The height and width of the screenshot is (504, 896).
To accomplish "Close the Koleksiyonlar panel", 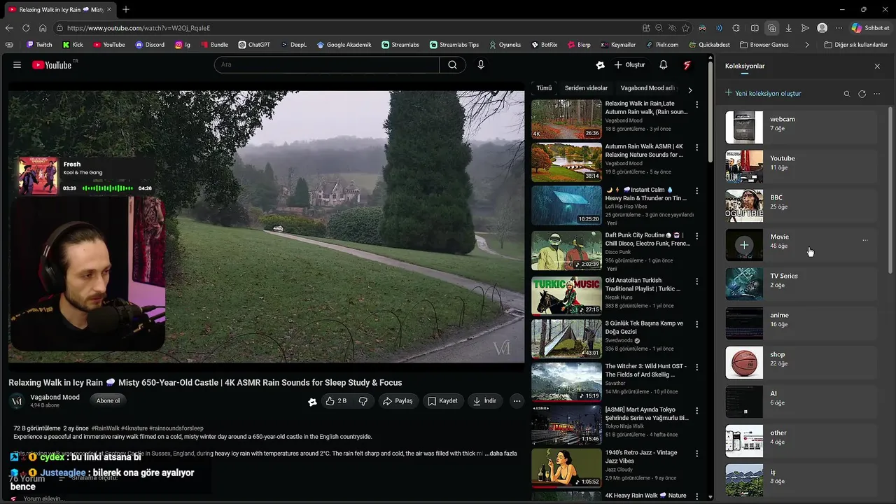I will click(x=877, y=66).
